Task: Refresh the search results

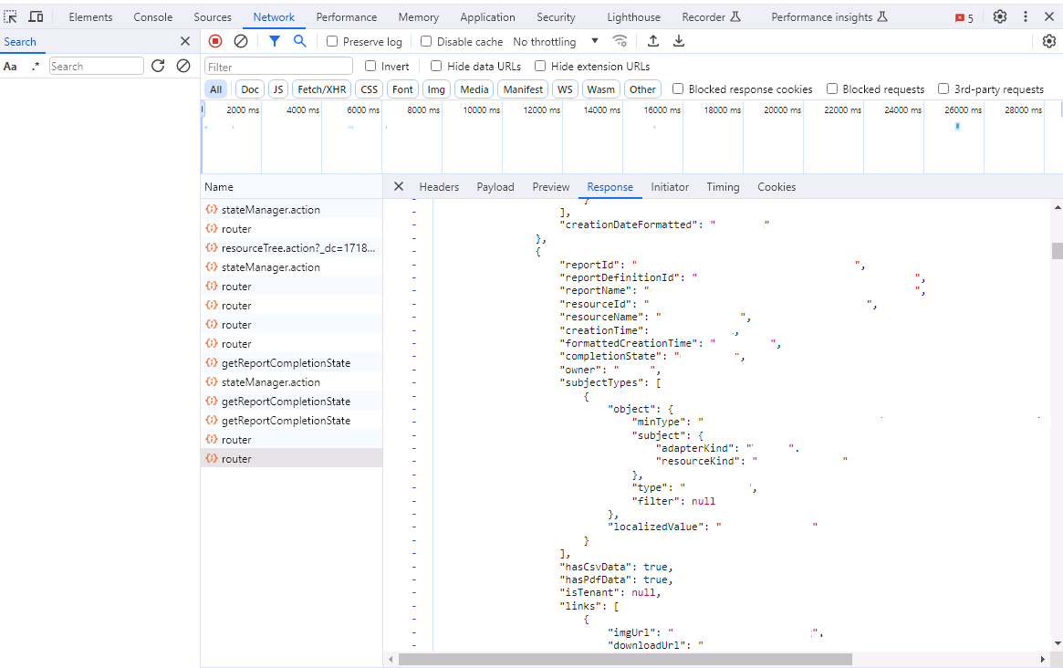Action: click(x=158, y=66)
